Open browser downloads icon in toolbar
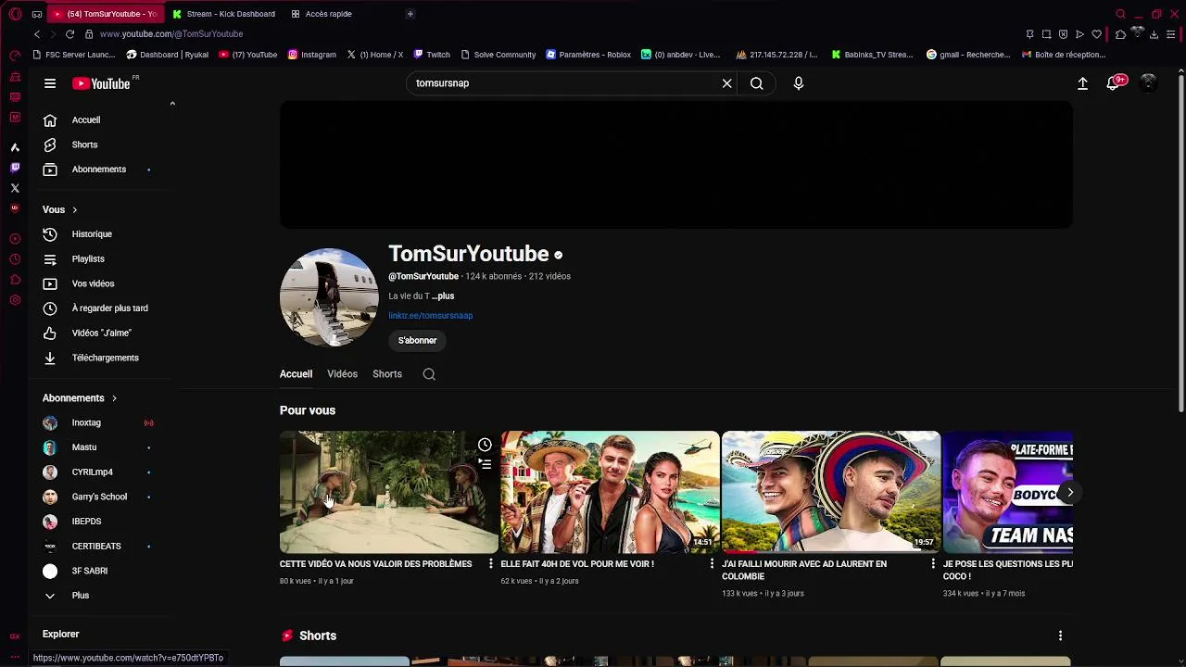This screenshot has height=667, width=1186. point(1154,34)
